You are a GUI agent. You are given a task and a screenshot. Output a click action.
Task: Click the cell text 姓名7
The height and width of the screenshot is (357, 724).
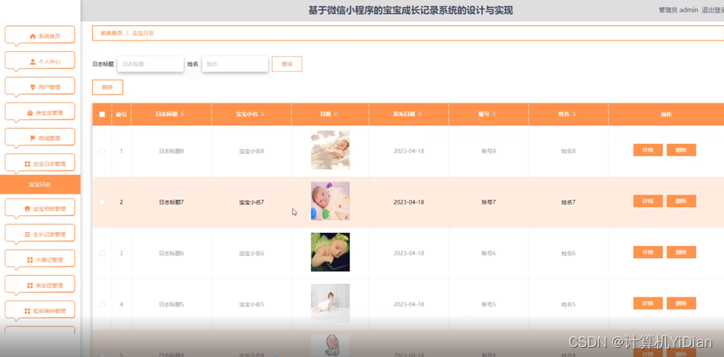(x=568, y=202)
